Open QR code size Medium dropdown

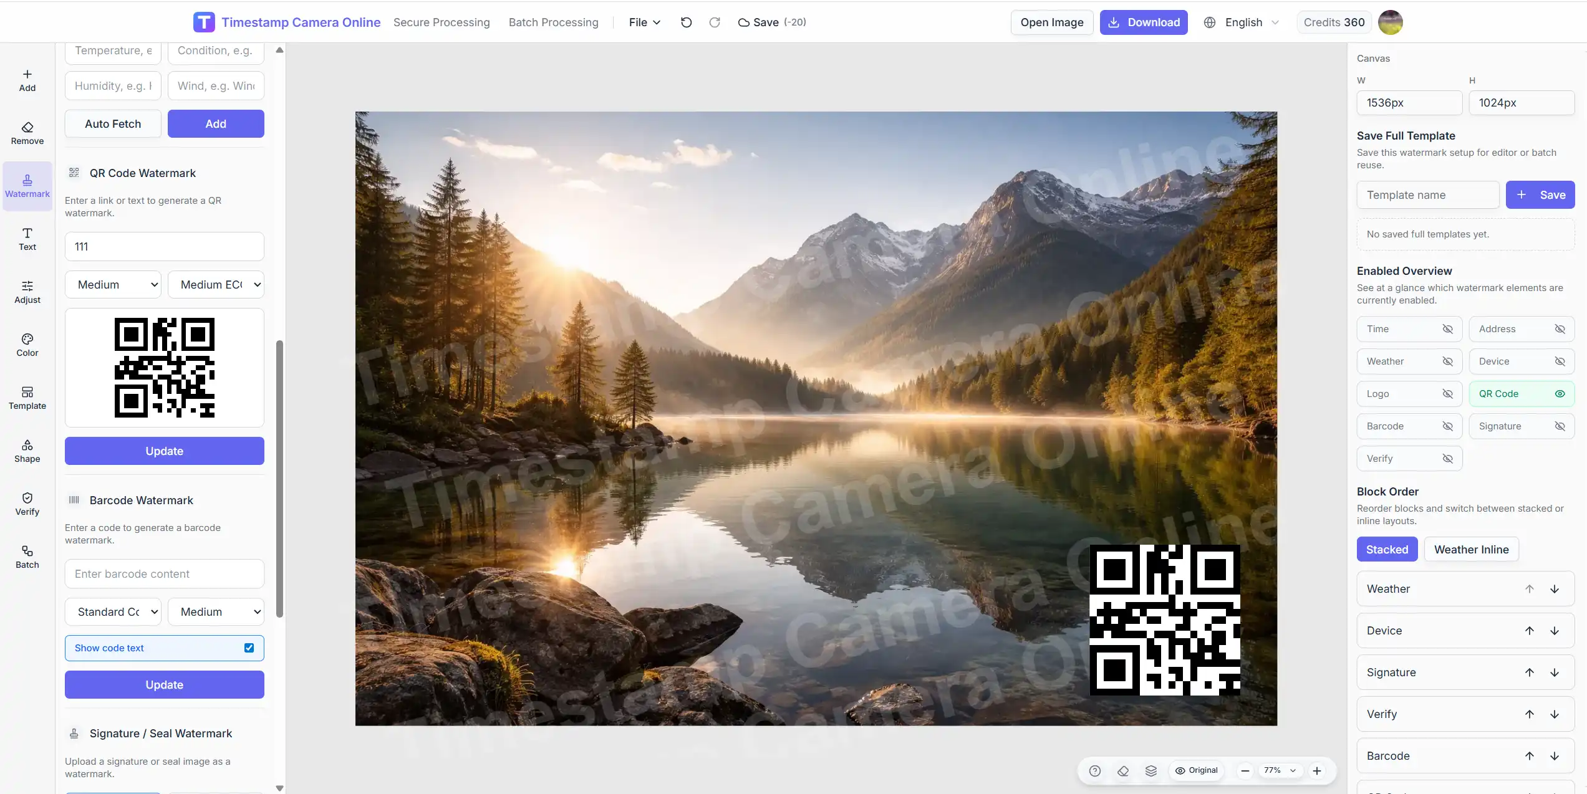click(x=113, y=285)
